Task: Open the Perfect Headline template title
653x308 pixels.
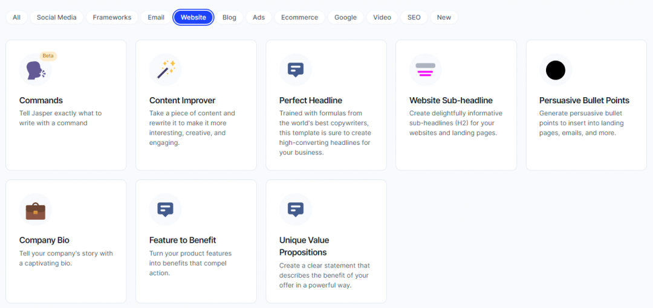Action: pyautogui.click(x=311, y=100)
